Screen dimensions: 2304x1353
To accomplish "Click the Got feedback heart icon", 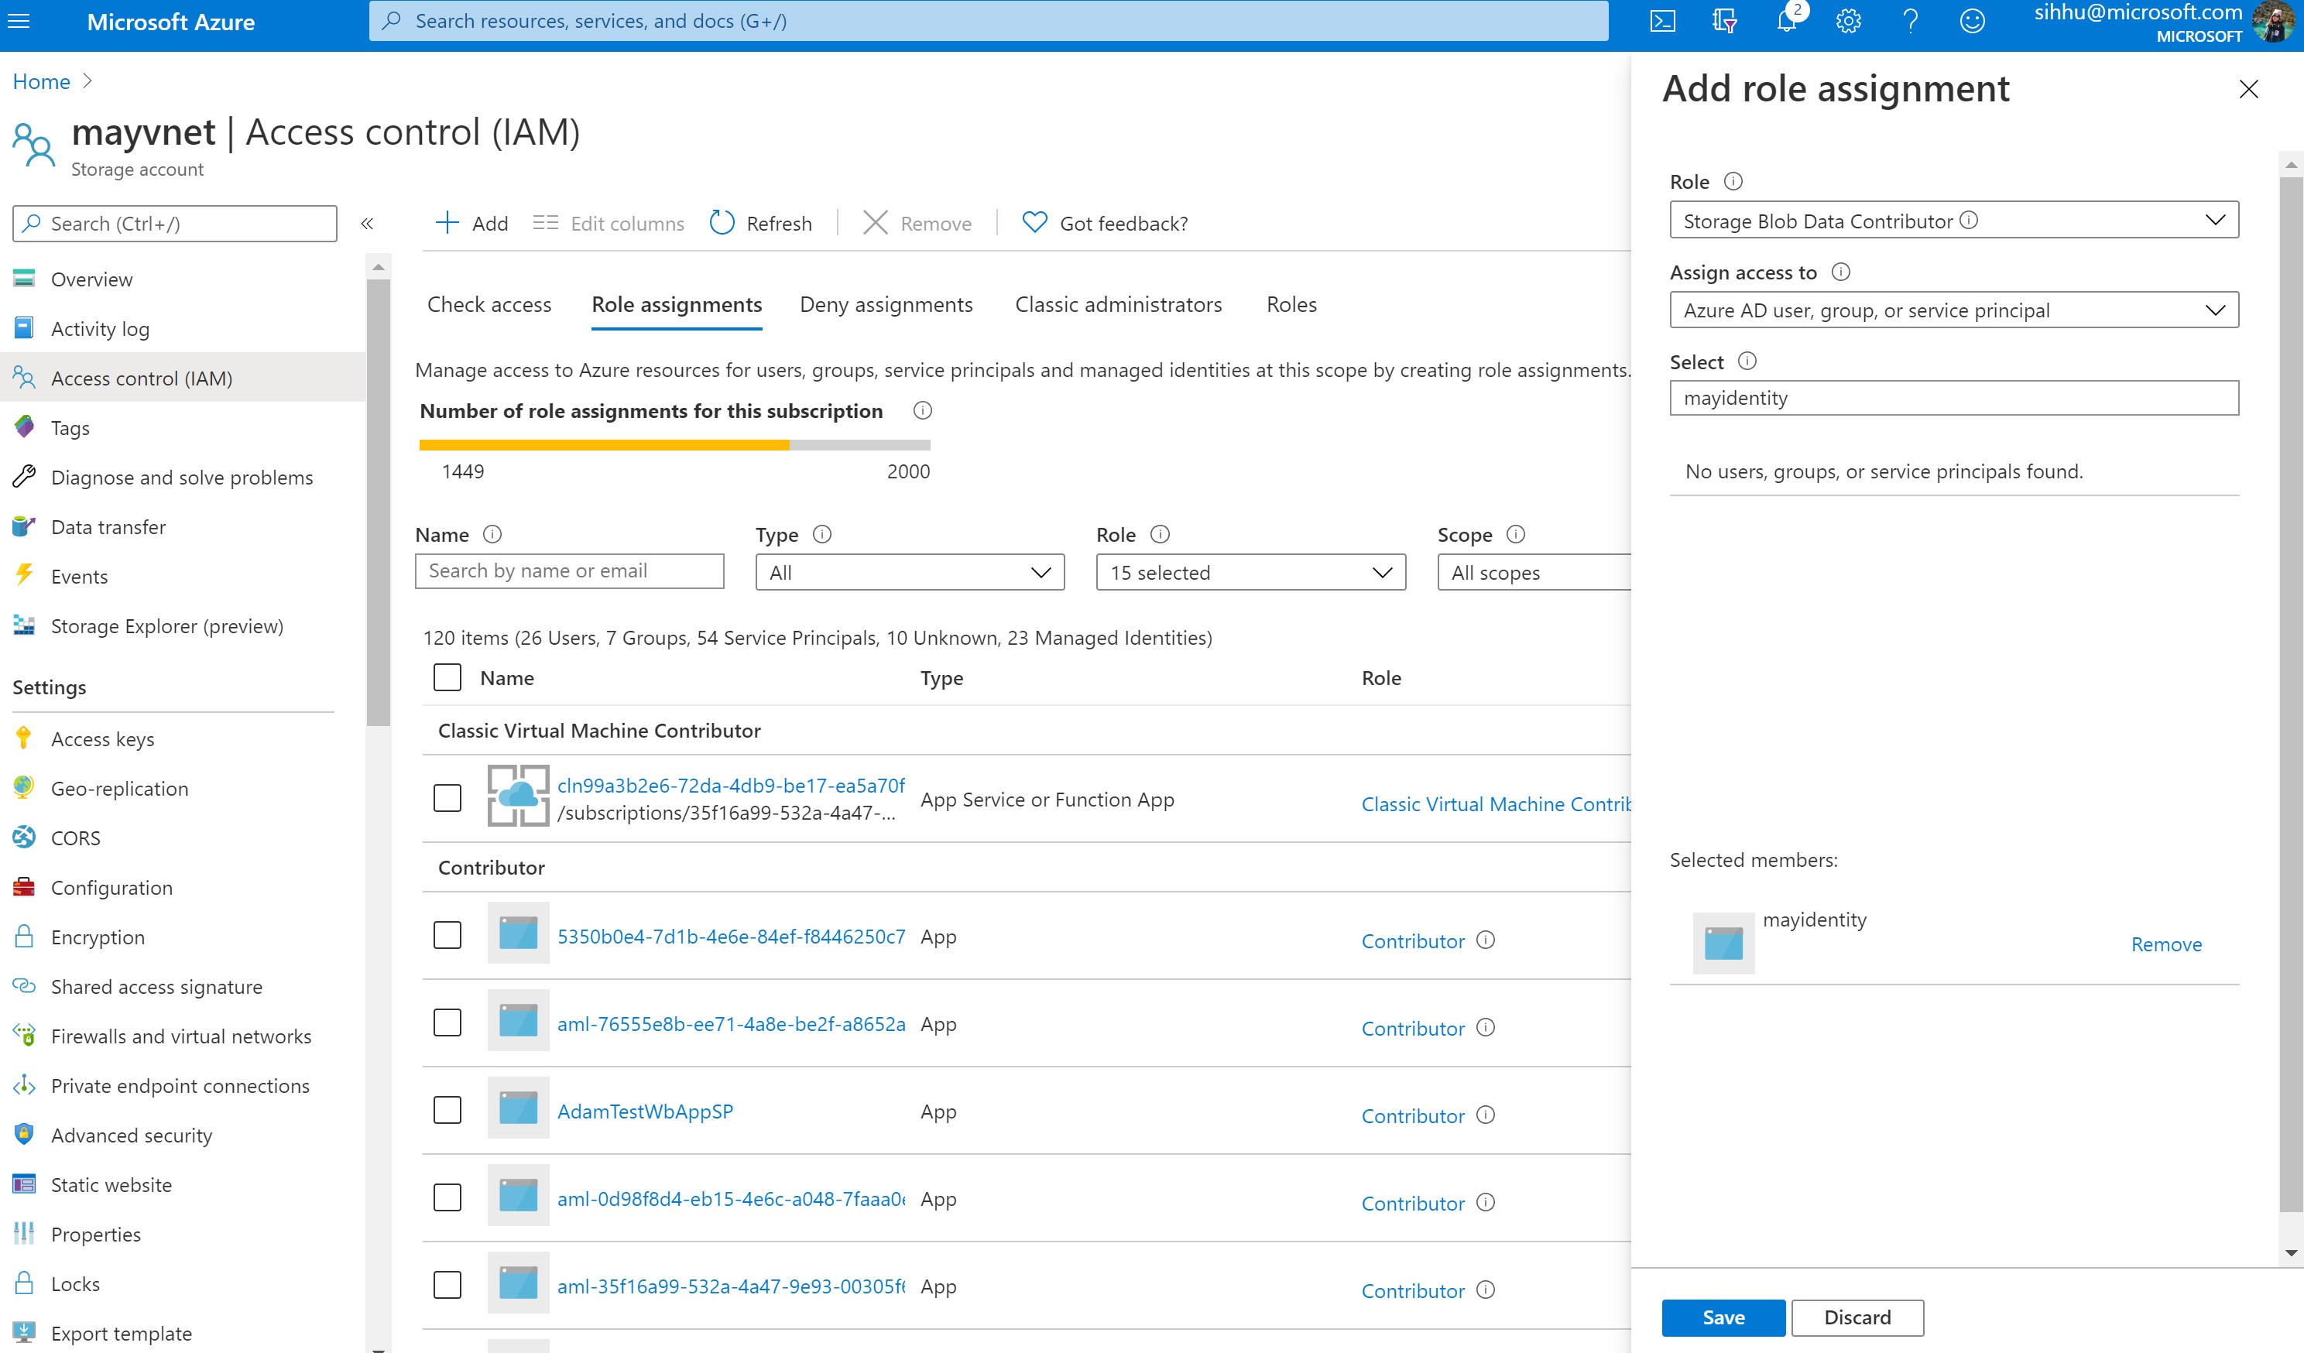I will [1034, 222].
